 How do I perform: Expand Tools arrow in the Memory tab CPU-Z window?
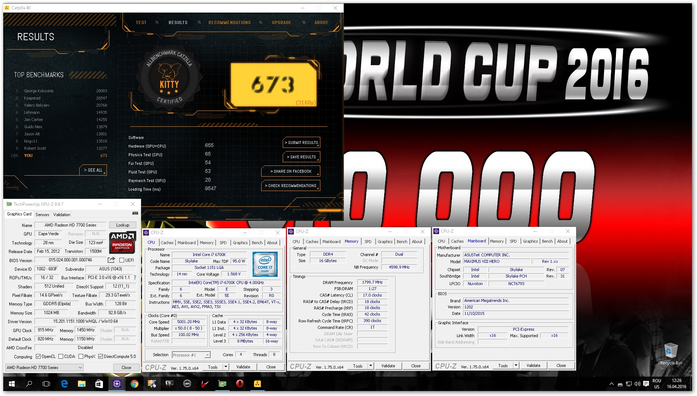371,366
